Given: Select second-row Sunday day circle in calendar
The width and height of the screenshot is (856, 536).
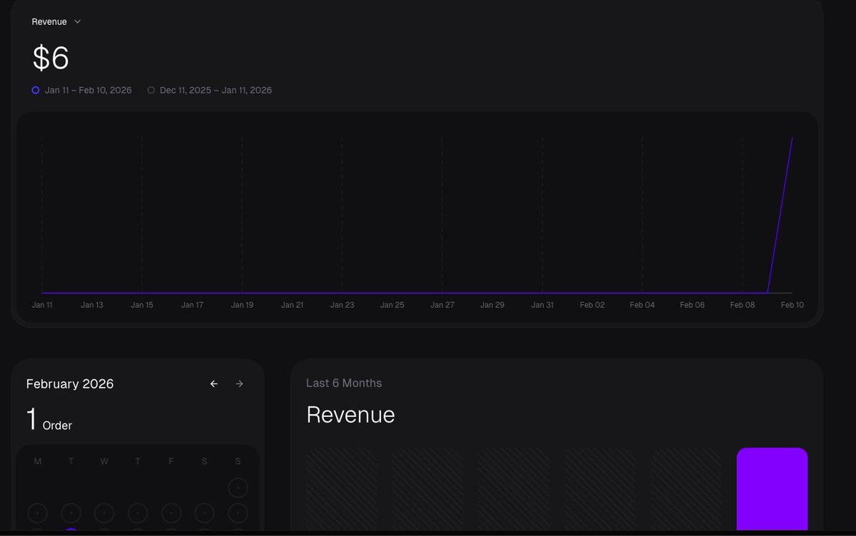Looking at the screenshot, I should point(238,513).
